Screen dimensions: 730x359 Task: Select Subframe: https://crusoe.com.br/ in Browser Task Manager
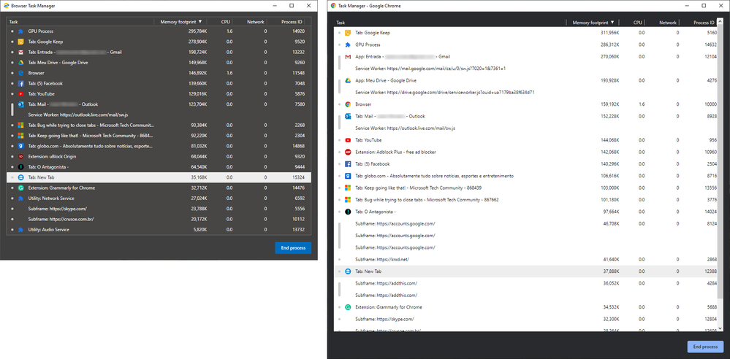click(159, 220)
